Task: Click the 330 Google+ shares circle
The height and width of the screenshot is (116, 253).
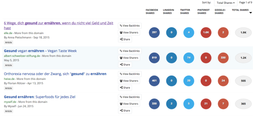Action: click(223, 58)
